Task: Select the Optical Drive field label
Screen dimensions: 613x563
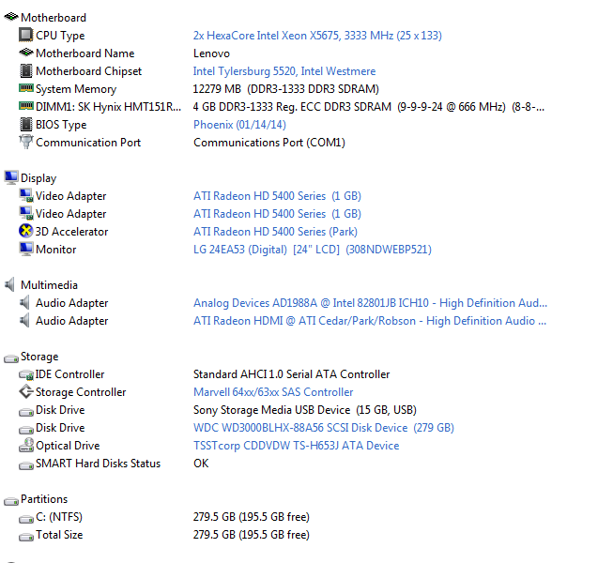Action: click(68, 446)
